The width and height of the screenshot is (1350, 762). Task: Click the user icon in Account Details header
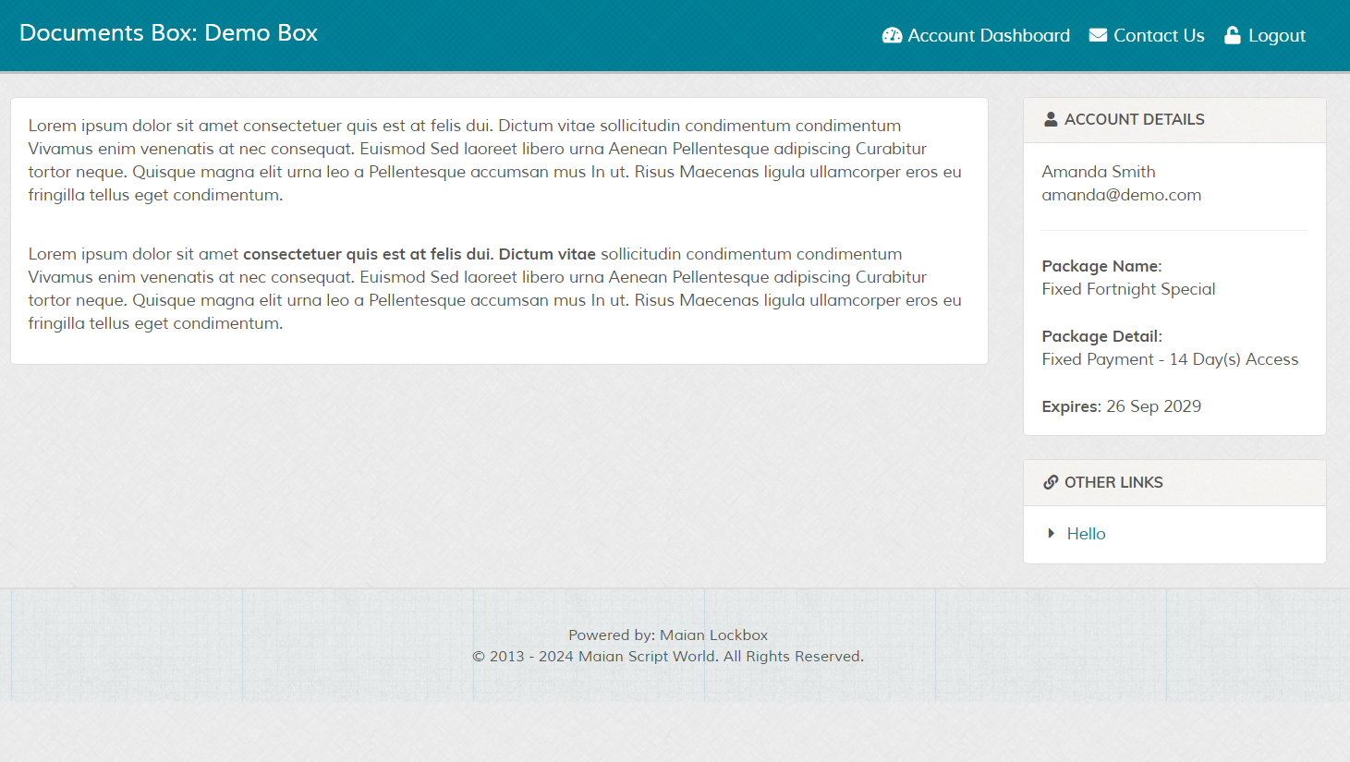(1051, 119)
